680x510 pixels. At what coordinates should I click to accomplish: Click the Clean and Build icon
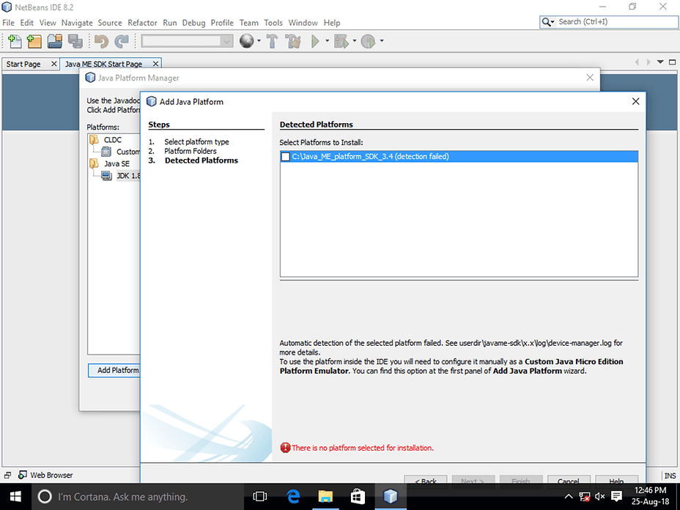click(292, 41)
